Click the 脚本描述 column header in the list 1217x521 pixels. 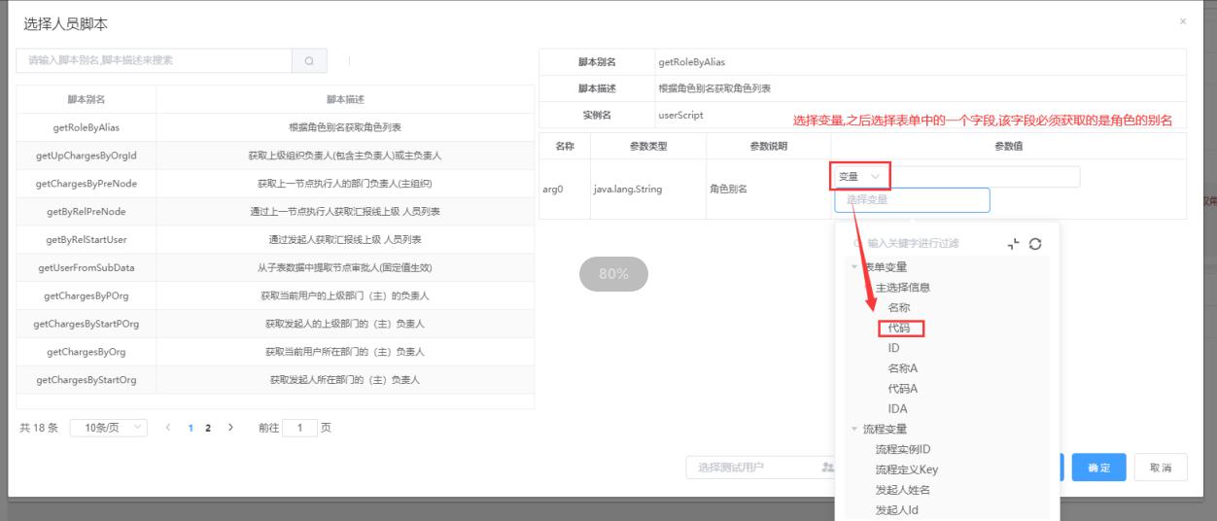coord(345,99)
